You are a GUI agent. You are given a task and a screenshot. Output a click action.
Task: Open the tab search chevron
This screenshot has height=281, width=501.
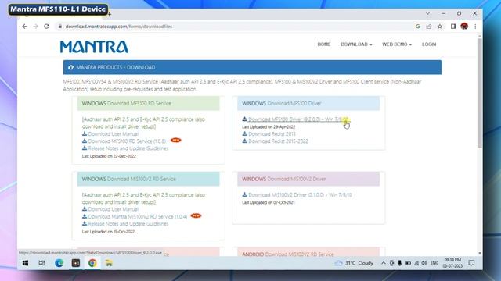pos(427,13)
